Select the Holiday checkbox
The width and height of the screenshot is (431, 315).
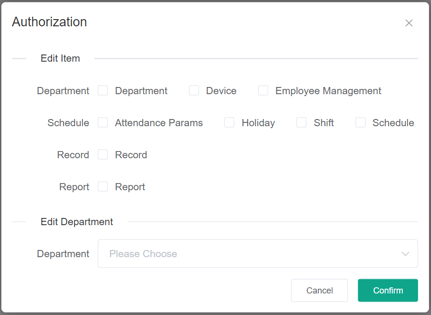click(230, 122)
